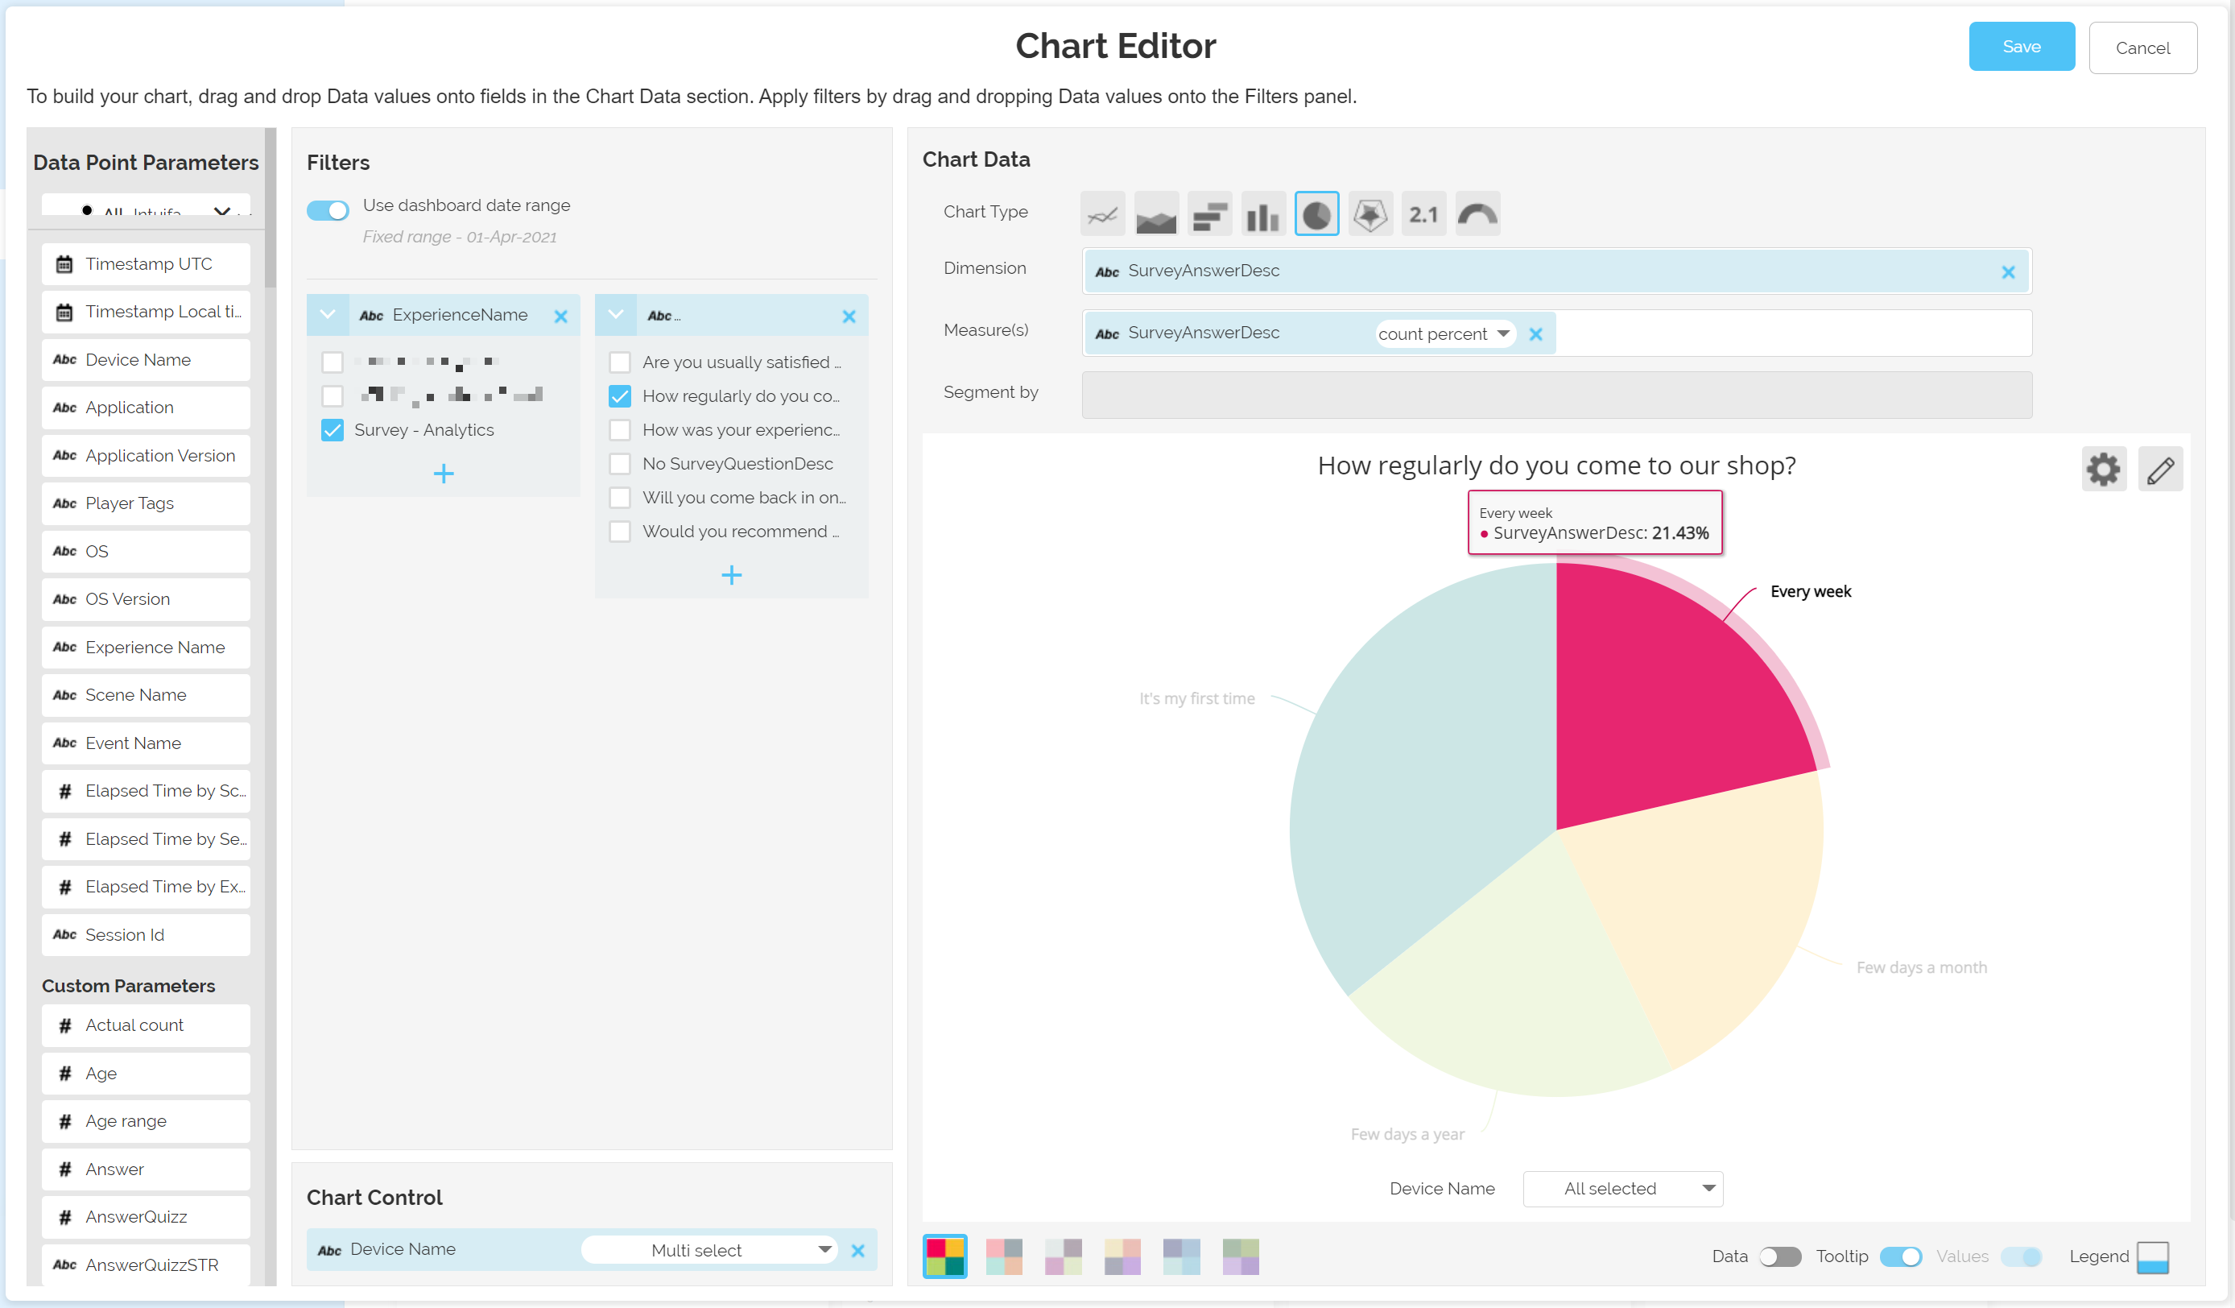Toggle the Data switch

coord(1780,1256)
